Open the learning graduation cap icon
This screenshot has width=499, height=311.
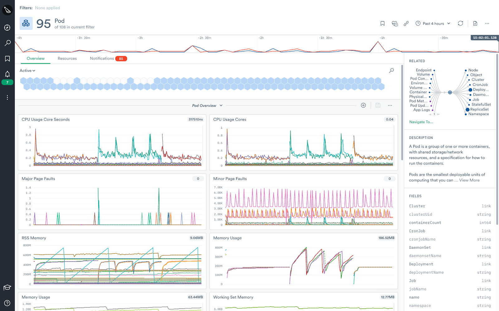[7, 288]
